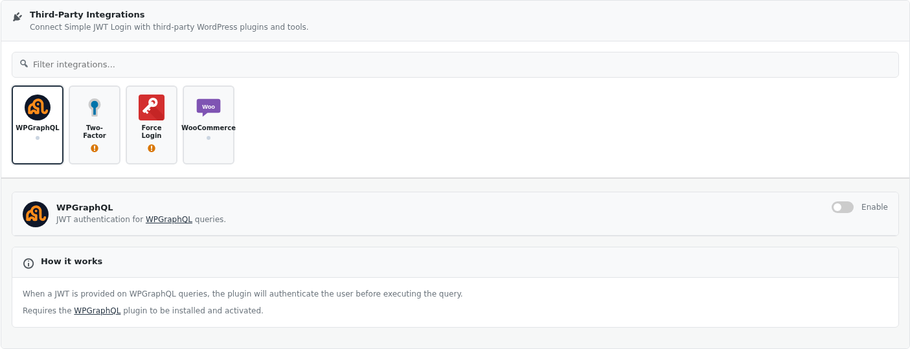910x349 pixels.
Task: Enable the WPGraphQL integration toggle
Action: tap(843, 207)
